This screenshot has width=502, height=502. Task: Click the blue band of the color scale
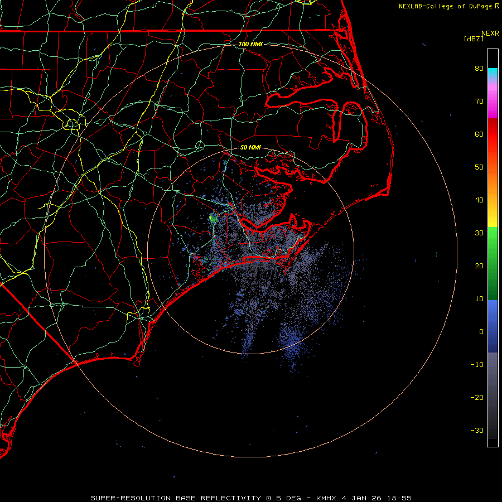pos(493,326)
